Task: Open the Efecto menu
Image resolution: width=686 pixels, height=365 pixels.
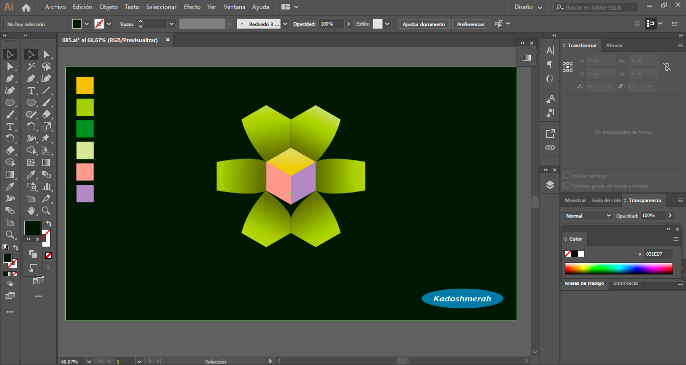Action: [192, 7]
